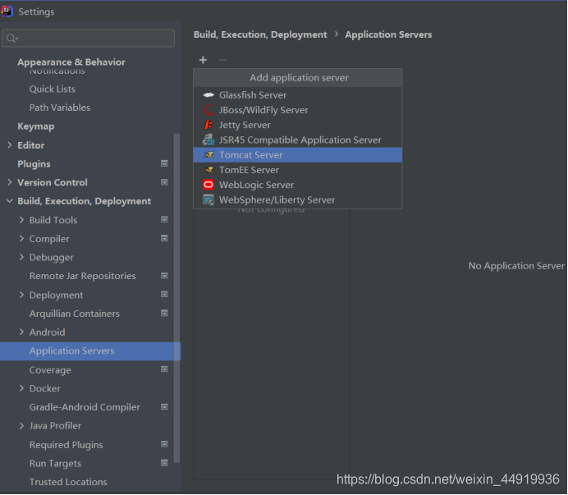568x495 pixels.
Task: Open Keymap settings
Action: (x=36, y=126)
